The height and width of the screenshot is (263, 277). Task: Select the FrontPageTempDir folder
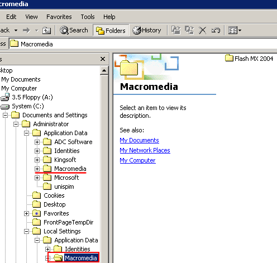coord(63,222)
